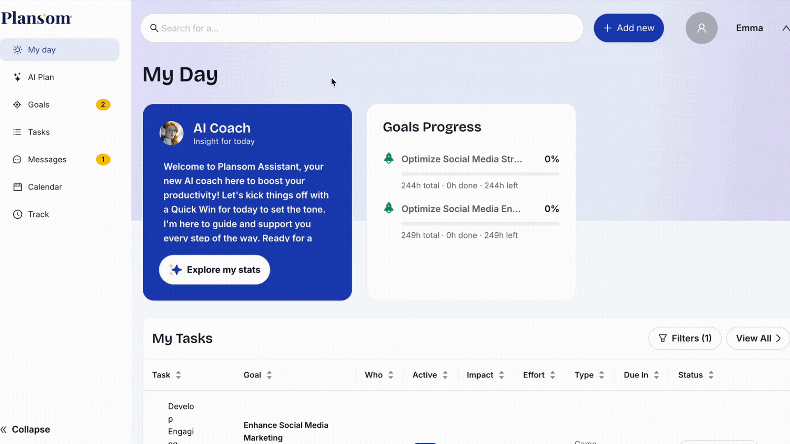790x444 pixels.
Task: Click the AI Coach portrait avatar
Action: 171,133
